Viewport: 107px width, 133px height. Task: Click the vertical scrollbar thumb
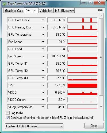(101, 57)
